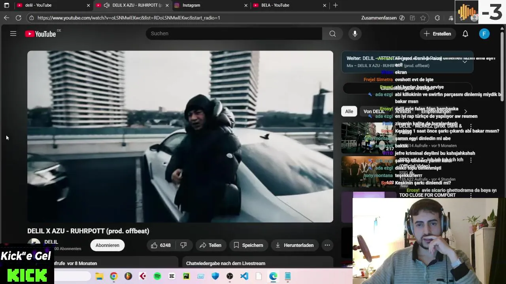Open File Explorer from the taskbar
Image resolution: width=506 pixels, height=284 pixels.
coord(99,276)
